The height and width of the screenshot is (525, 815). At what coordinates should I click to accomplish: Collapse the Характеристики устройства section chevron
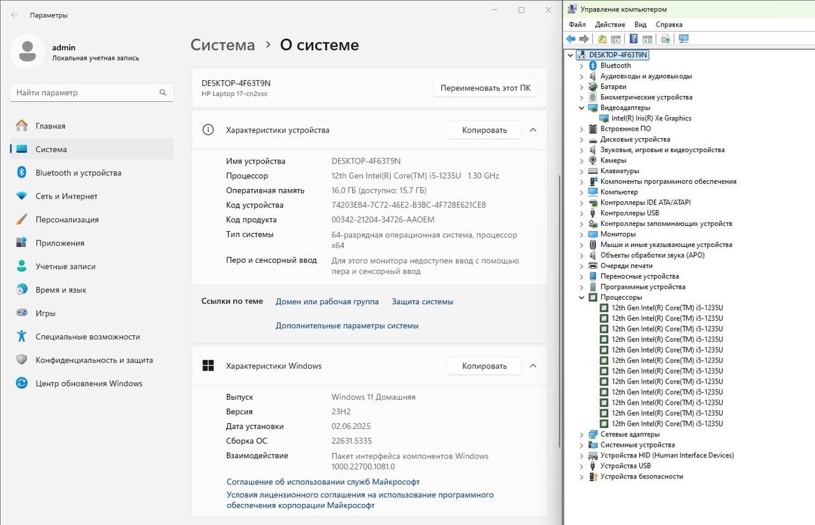point(533,130)
